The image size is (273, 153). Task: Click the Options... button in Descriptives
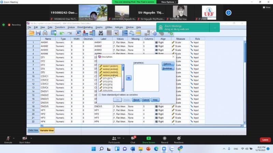coord(168,64)
